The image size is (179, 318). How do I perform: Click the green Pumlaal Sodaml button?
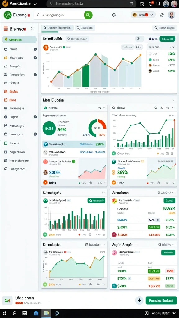point(161,300)
